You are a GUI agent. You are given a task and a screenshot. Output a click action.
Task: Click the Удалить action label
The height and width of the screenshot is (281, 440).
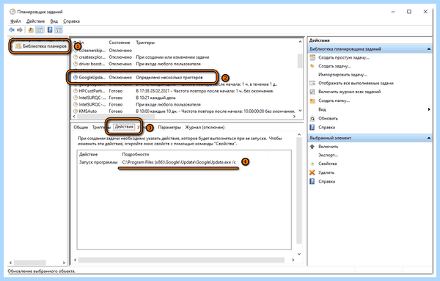326,172
